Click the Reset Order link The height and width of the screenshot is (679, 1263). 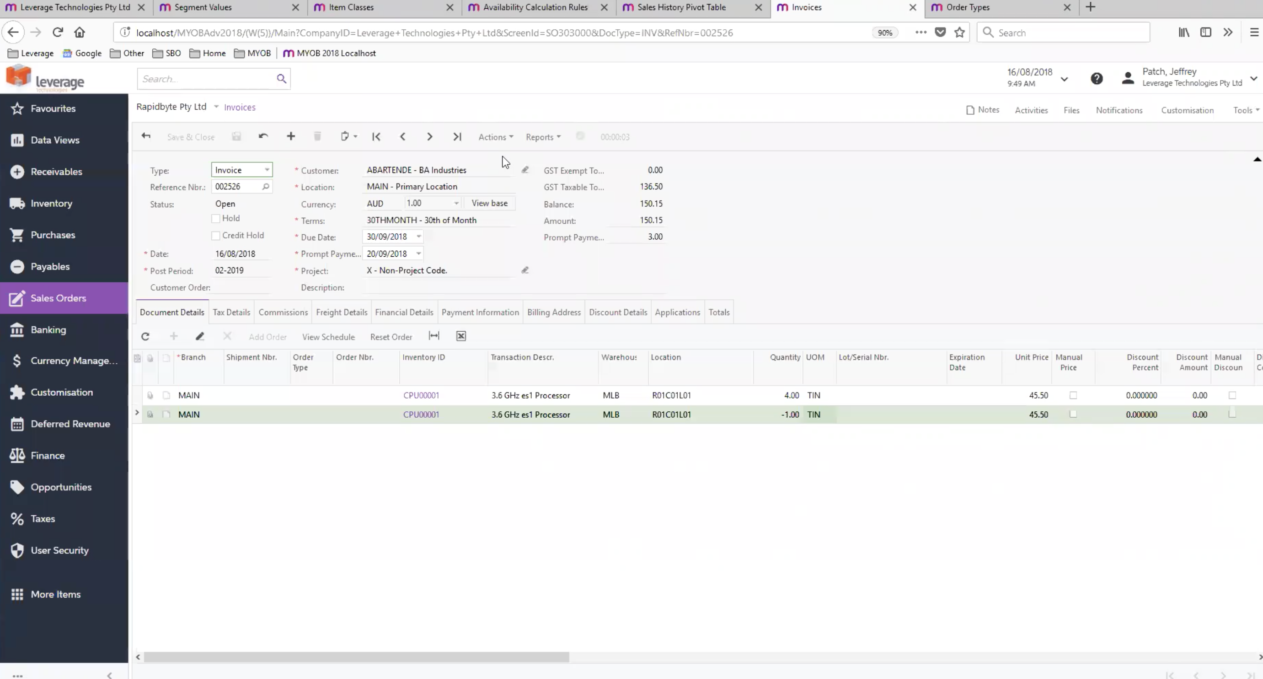(x=391, y=337)
